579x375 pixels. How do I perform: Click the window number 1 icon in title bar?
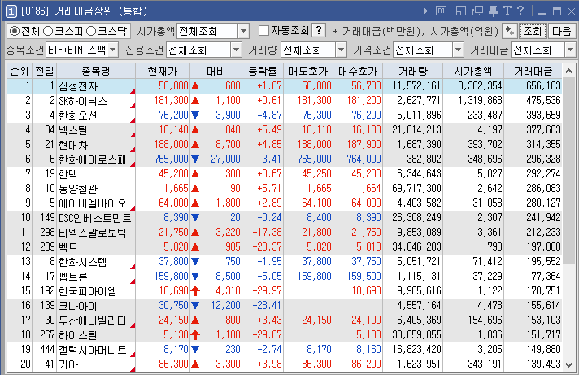coord(11,11)
